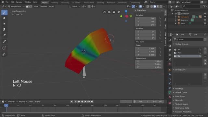Hide the Armature object eye icon
Viewport: 208px width, 117px height.
205,17
